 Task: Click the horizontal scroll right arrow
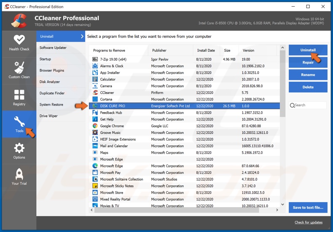pyautogui.click(x=277, y=210)
